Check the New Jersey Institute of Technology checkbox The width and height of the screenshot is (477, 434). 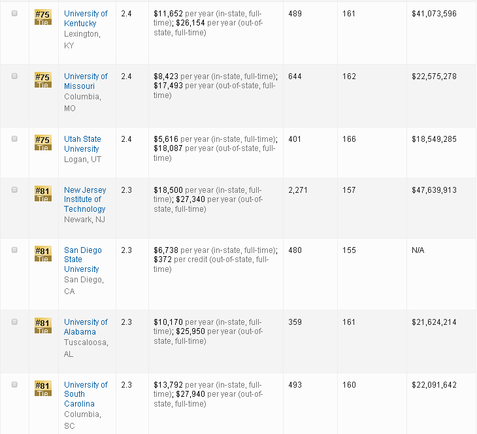click(x=14, y=190)
